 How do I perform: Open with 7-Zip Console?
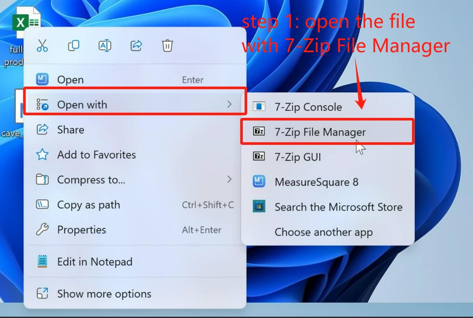click(327, 107)
